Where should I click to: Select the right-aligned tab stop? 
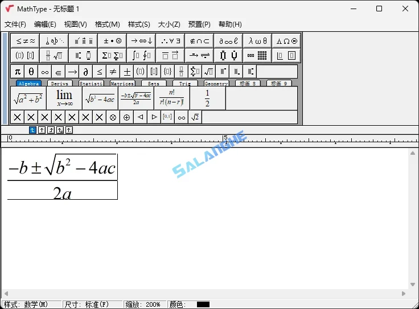pyautogui.click(x=51, y=130)
